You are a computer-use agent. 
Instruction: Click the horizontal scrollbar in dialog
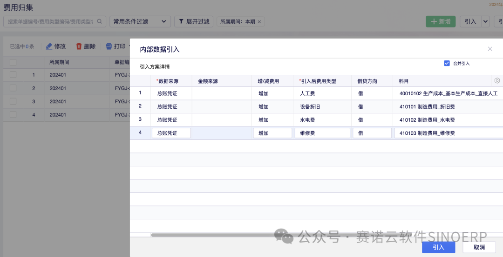(279, 235)
